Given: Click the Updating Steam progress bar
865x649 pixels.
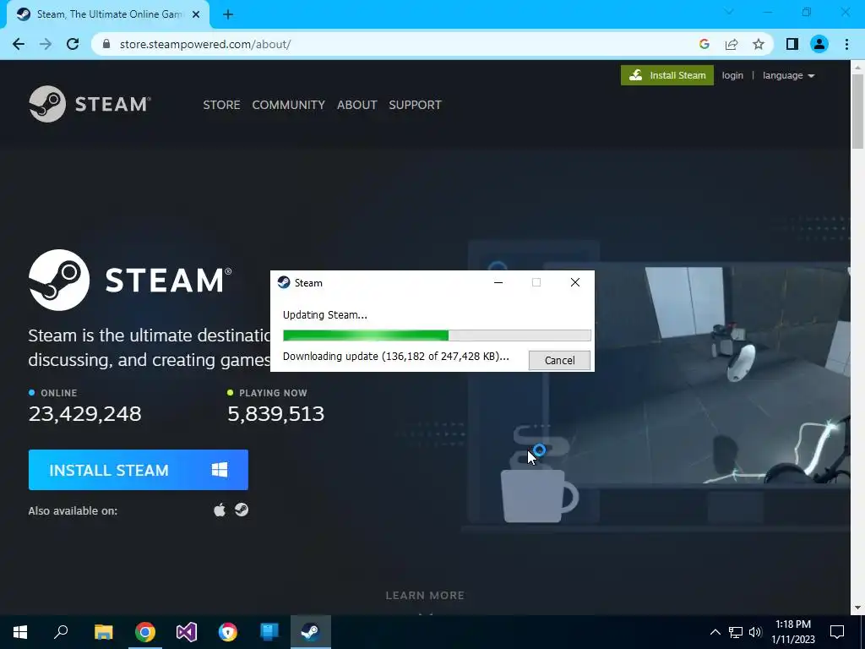Looking at the screenshot, I should pyautogui.click(x=437, y=335).
